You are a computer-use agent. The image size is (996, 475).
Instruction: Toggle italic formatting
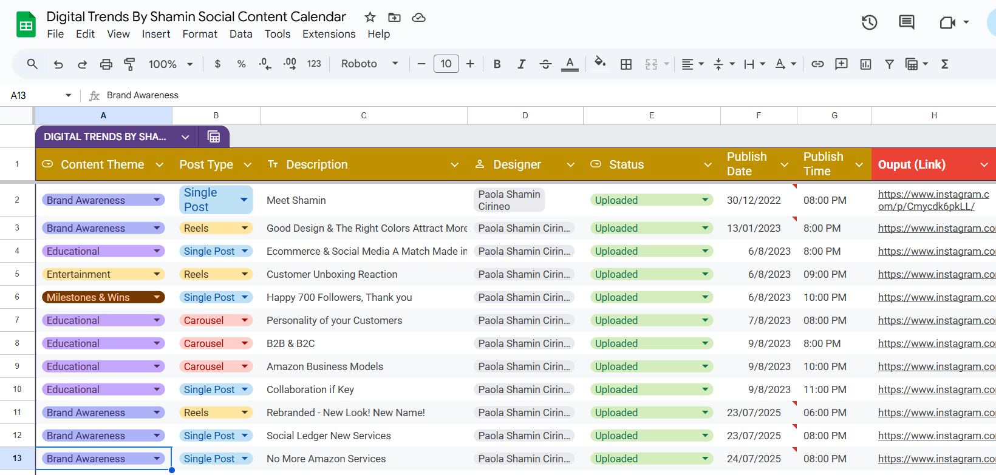click(x=521, y=64)
